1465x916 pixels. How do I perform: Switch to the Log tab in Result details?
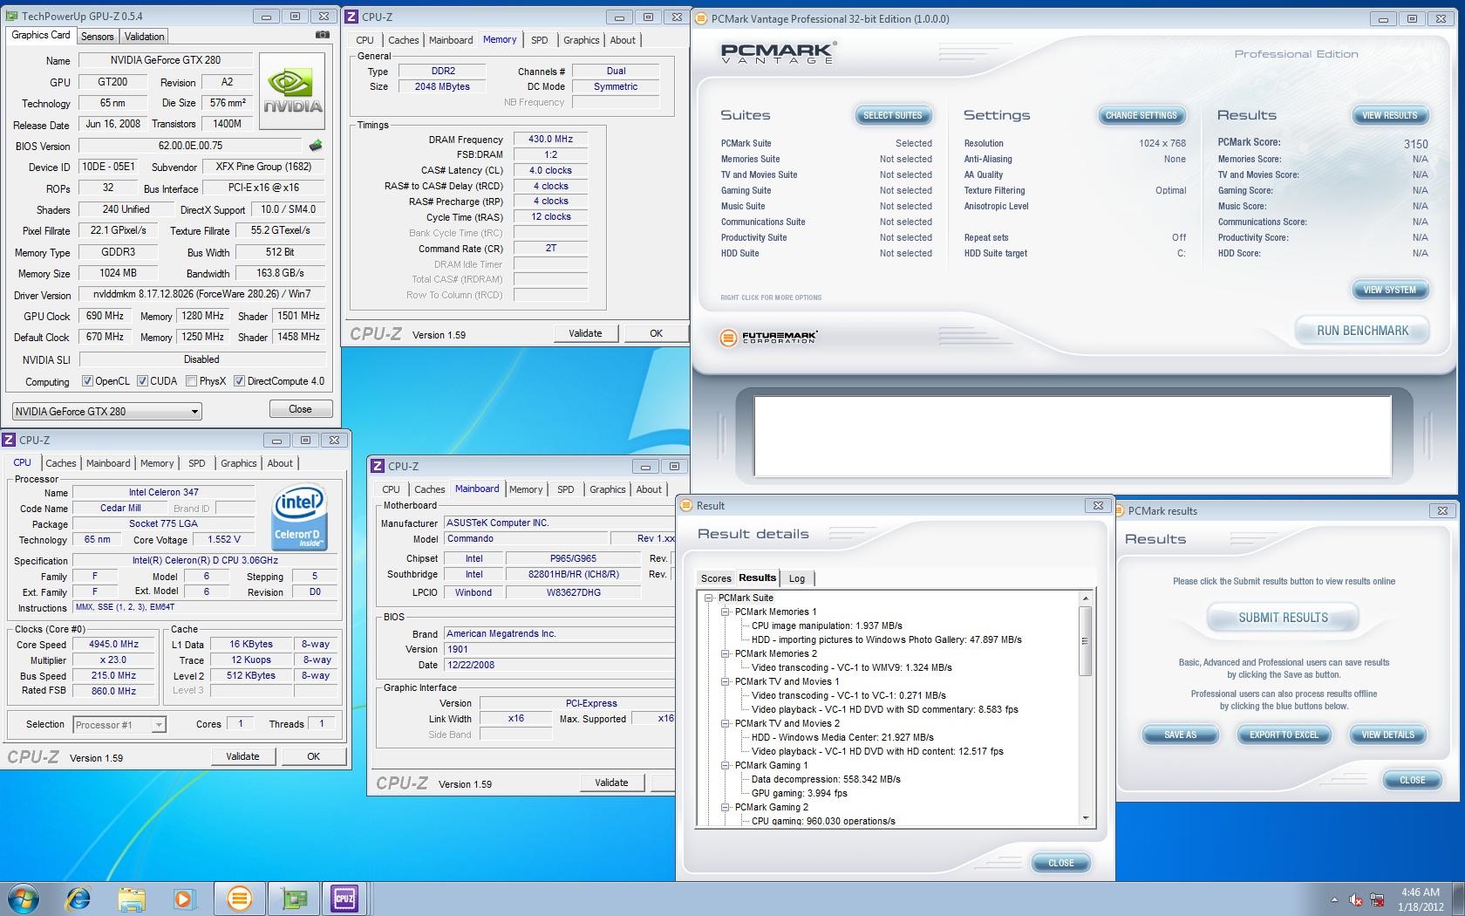click(797, 578)
